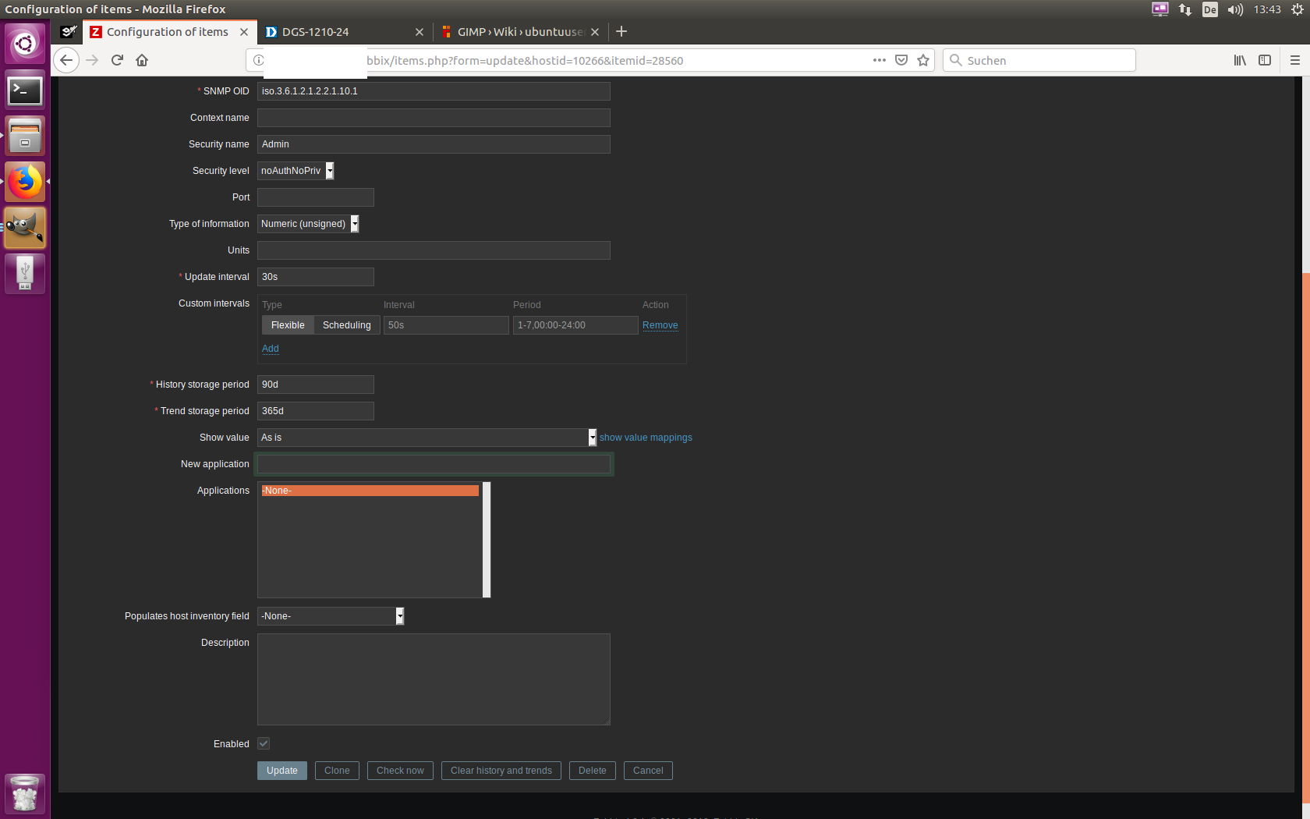
Task: Open page actions three-dot menu
Action: 880,60
